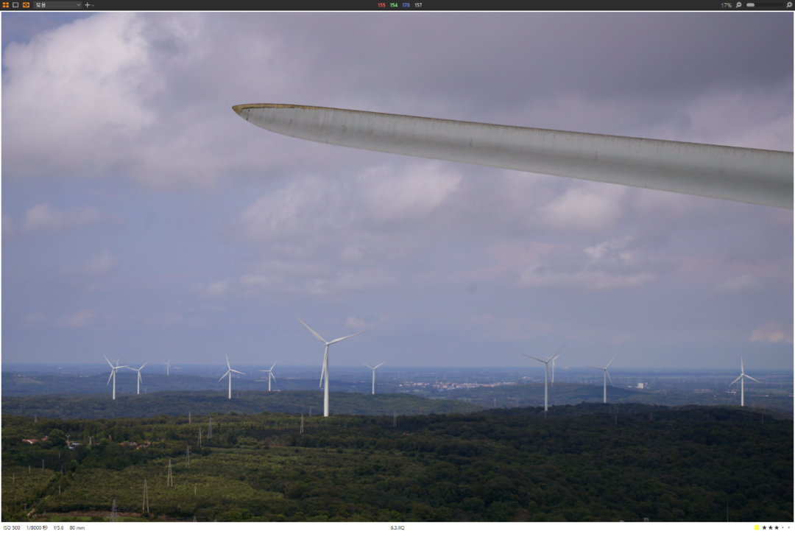Select single-view rectangle icon
The image size is (795, 534).
click(x=15, y=5)
